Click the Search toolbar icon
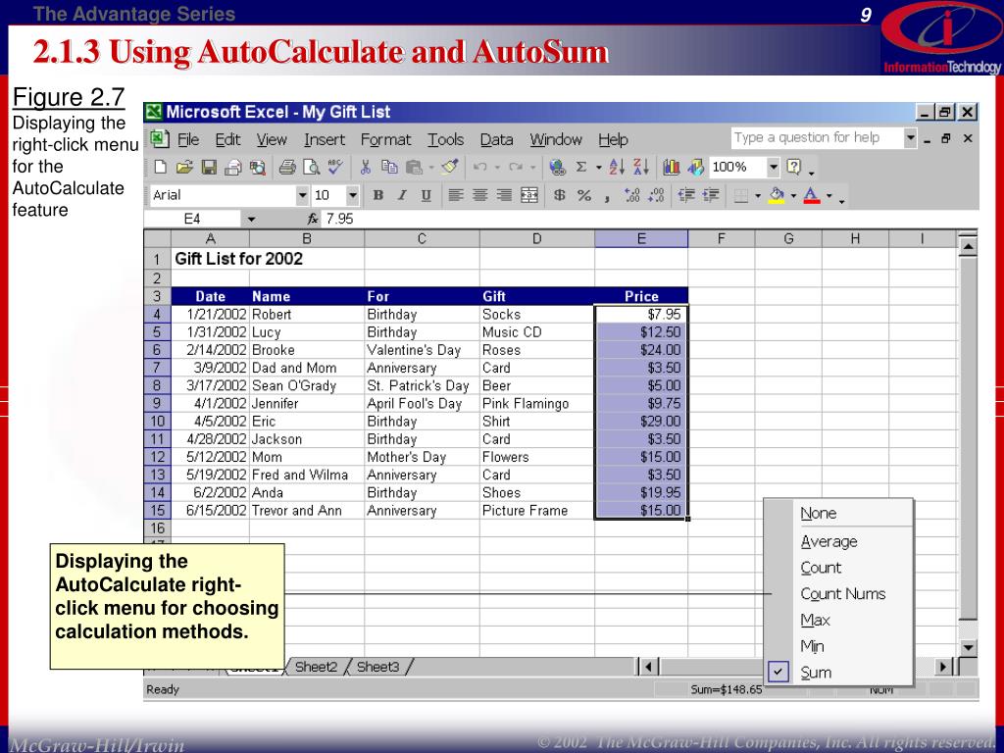The width and height of the screenshot is (1004, 753). pos(258,168)
